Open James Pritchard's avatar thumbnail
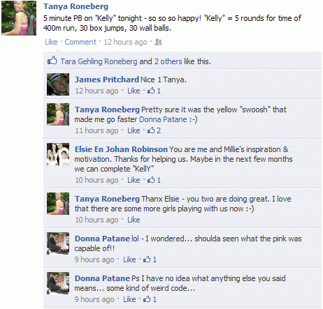This screenshot has height=309, width=323. pyautogui.click(x=58, y=84)
